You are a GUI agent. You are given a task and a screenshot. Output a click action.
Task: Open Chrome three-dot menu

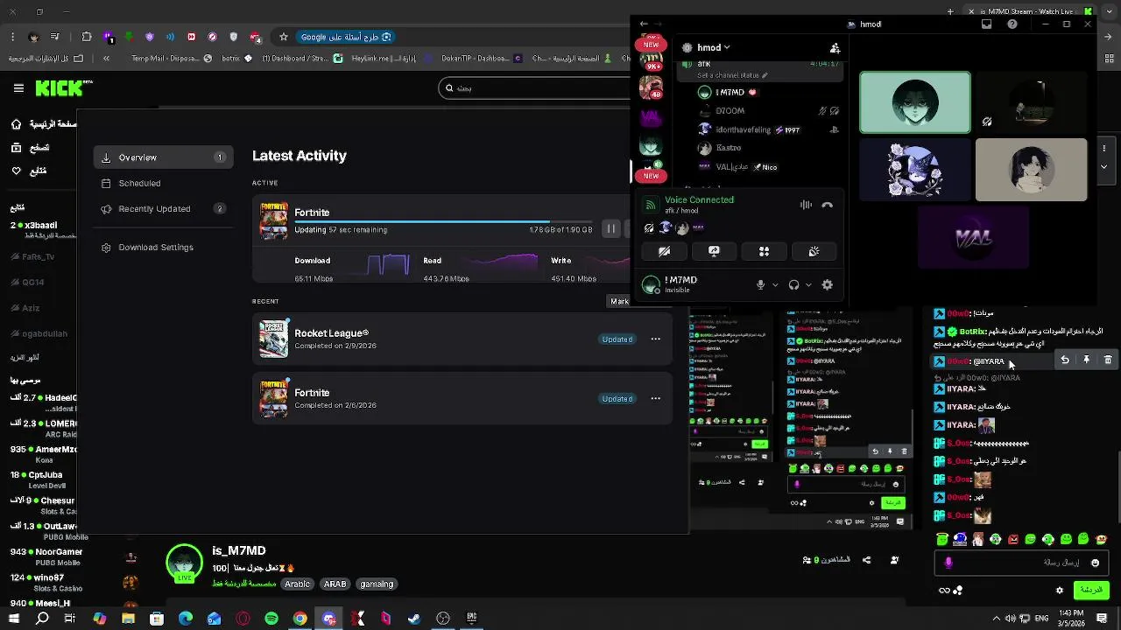[x=12, y=38]
